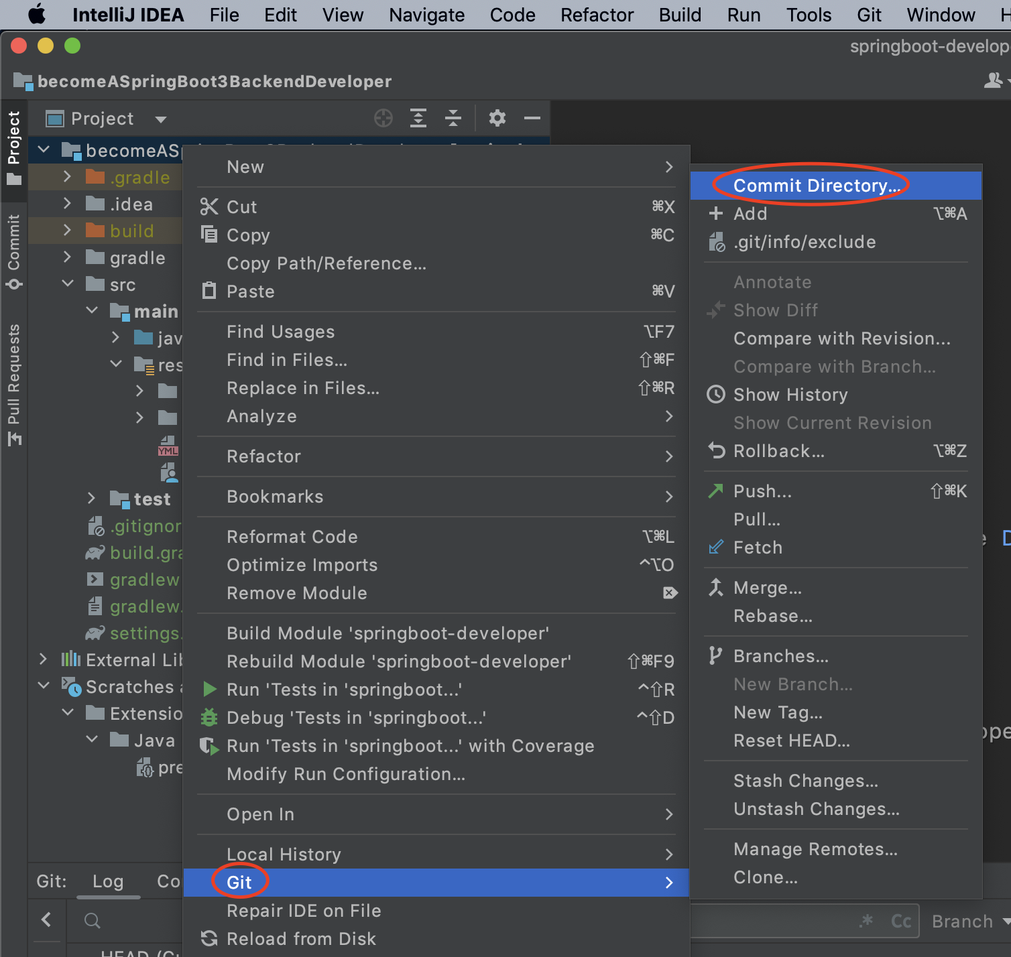Click Fetch in Git submenu
This screenshot has width=1011, height=957.
[836, 548]
